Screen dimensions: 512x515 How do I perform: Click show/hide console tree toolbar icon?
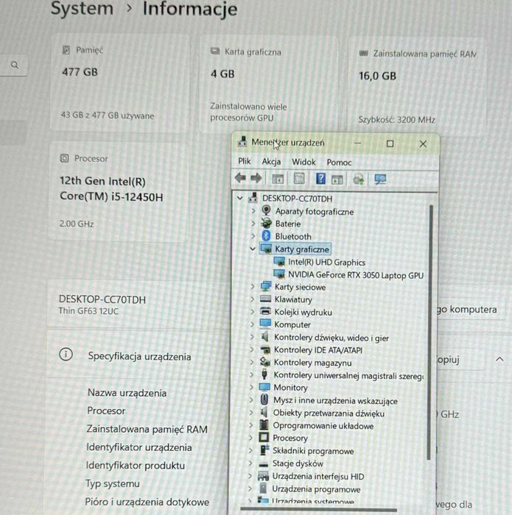click(x=278, y=179)
